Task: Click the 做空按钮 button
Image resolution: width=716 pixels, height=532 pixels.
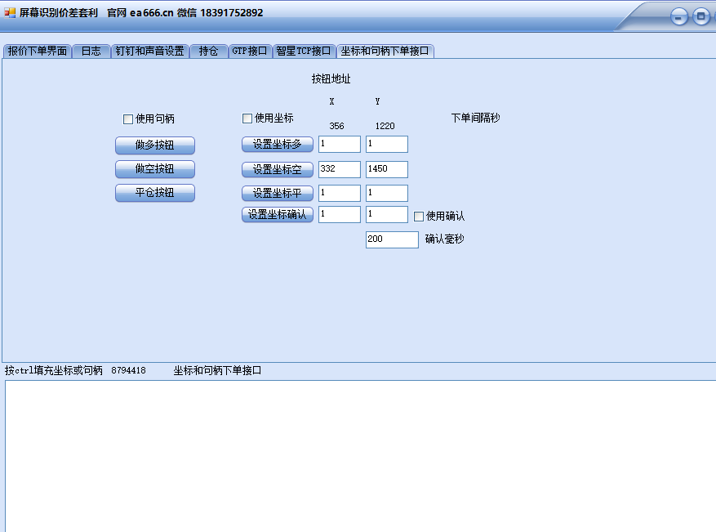Action: [154, 169]
